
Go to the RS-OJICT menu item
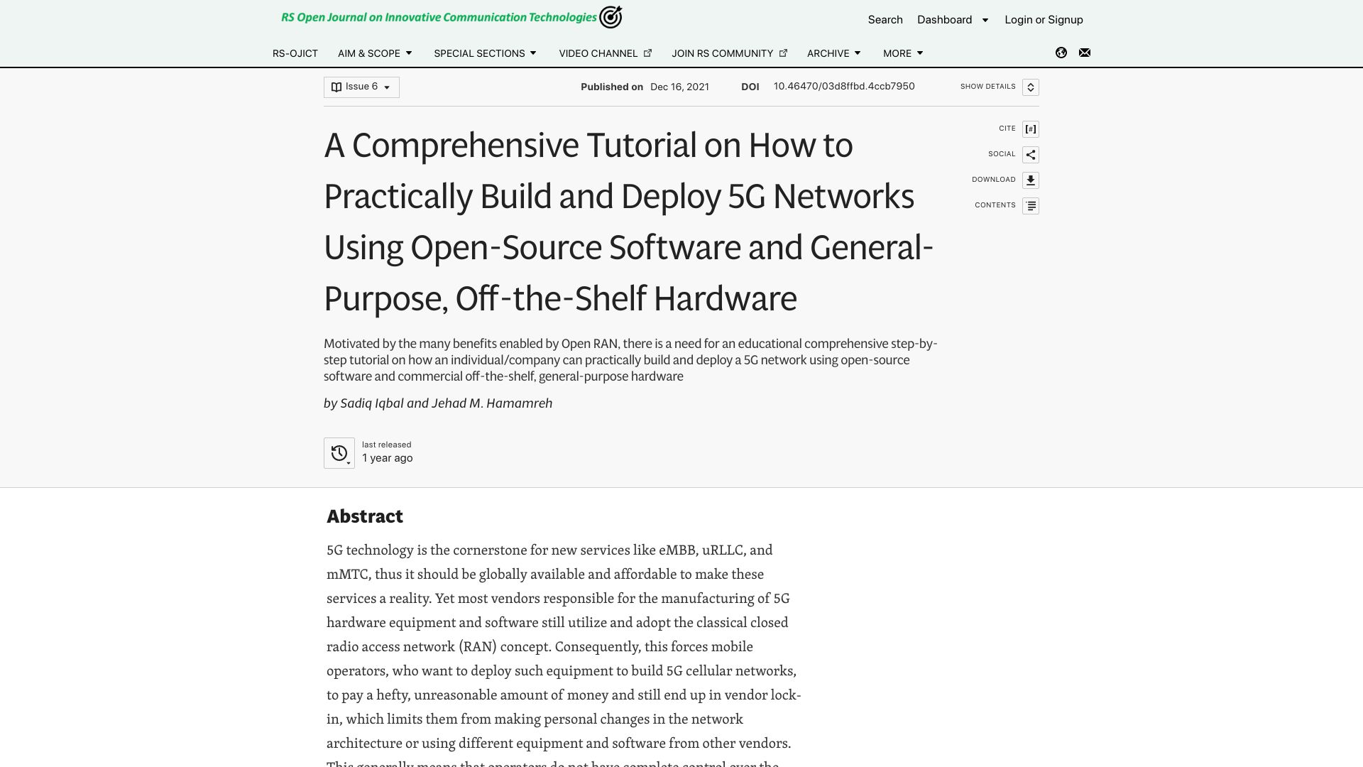point(295,53)
